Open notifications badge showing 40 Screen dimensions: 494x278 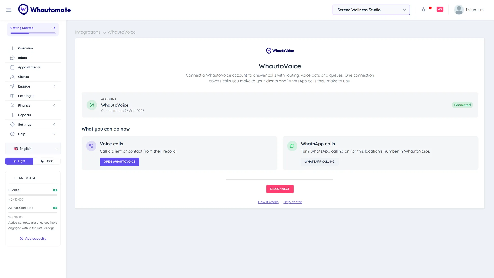[440, 9]
